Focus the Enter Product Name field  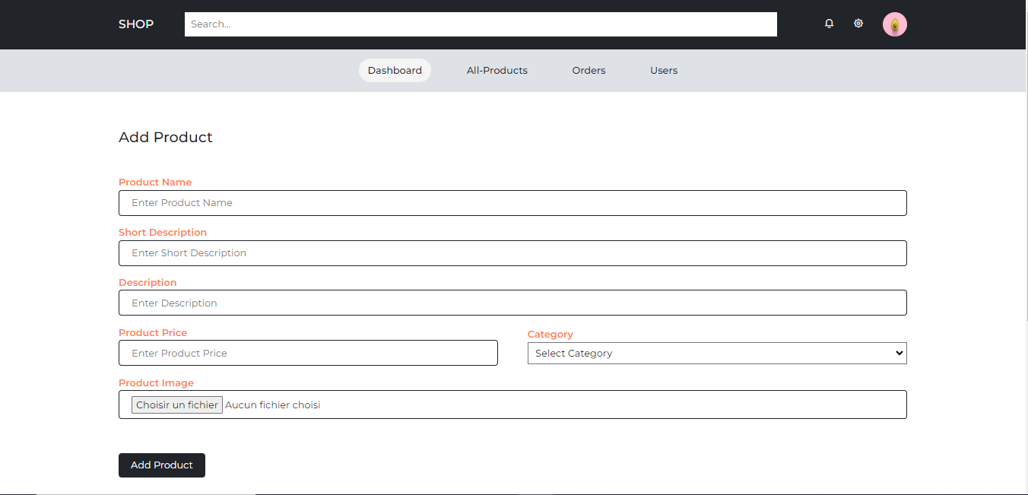coord(512,203)
